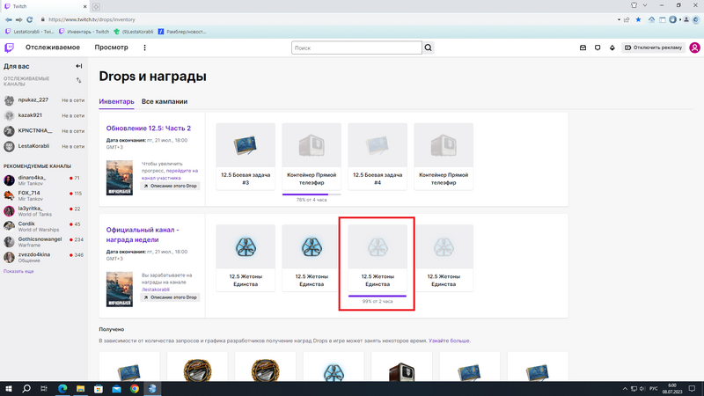Screen dimensions: 704x396
Task: Click the search magnifier button
Action: [429, 48]
